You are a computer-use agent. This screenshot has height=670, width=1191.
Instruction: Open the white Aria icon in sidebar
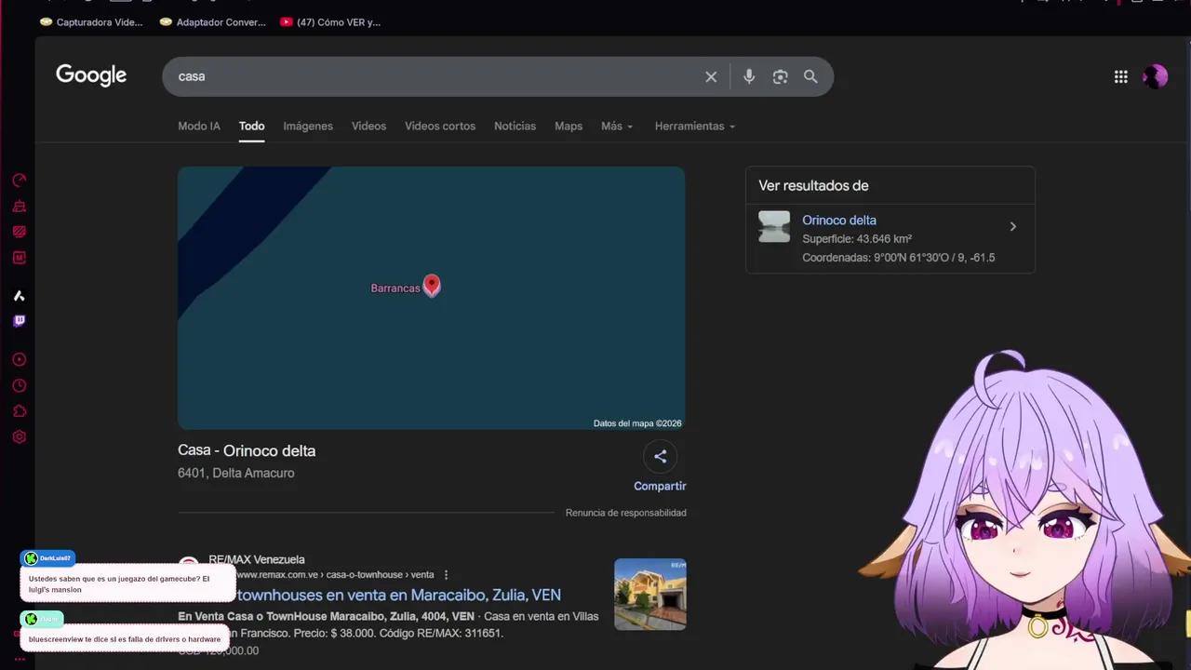pyautogui.click(x=19, y=296)
